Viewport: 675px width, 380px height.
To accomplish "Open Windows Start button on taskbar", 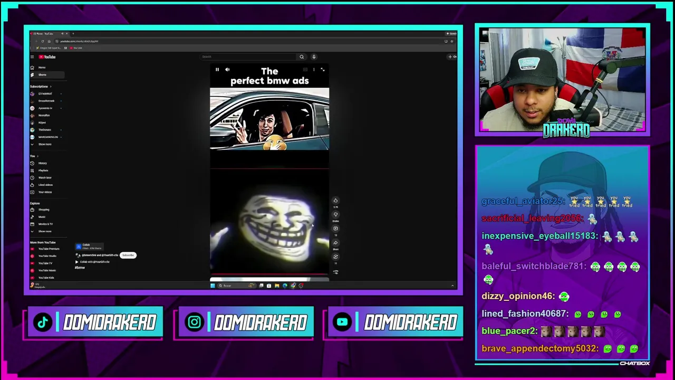I will pos(213,286).
